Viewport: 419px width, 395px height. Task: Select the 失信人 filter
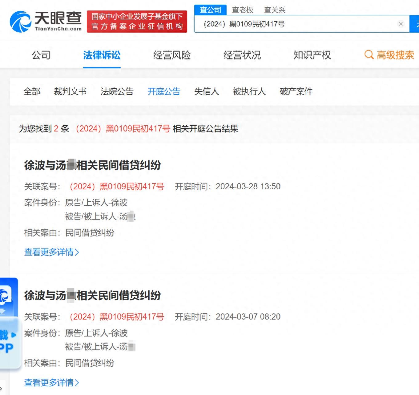(x=206, y=91)
